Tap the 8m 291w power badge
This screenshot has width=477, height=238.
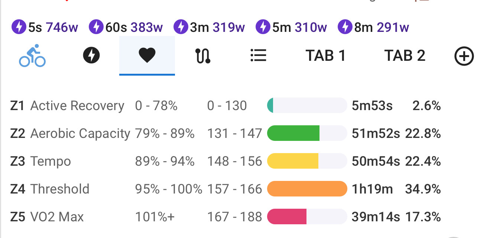pyautogui.click(x=373, y=27)
